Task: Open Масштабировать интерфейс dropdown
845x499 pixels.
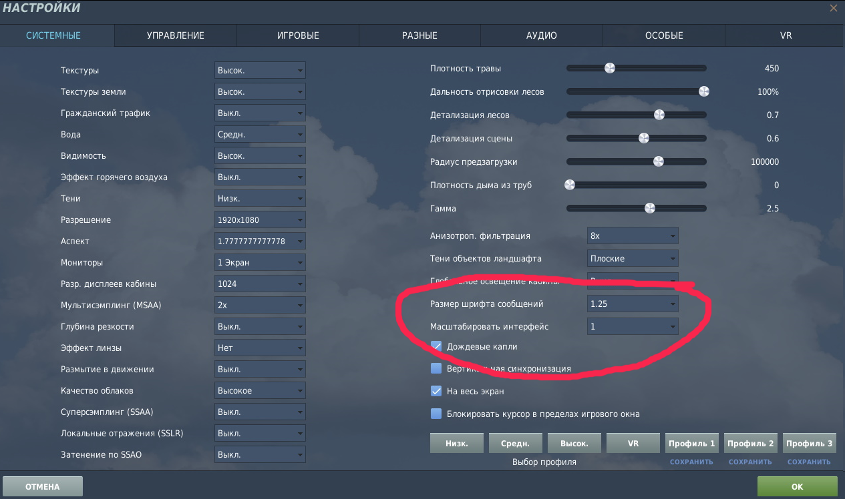Action: [x=633, y=327]
